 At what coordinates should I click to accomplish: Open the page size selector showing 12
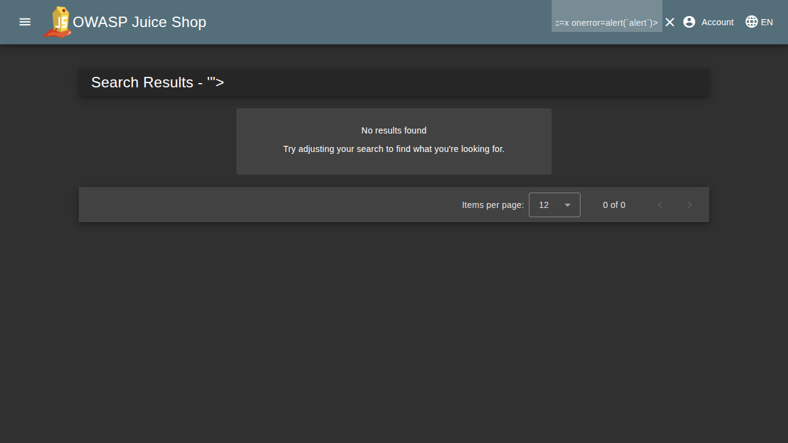[x=545, y=205]
